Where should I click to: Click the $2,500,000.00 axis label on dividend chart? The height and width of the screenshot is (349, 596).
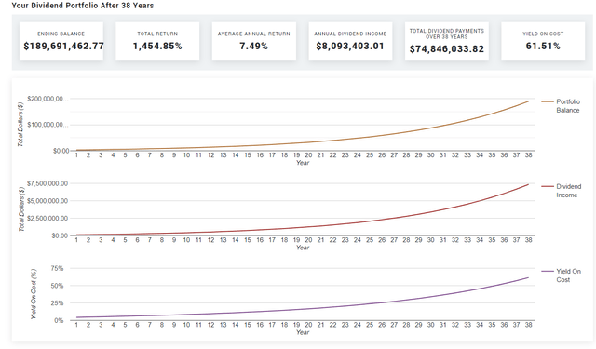tap(47, 219)
